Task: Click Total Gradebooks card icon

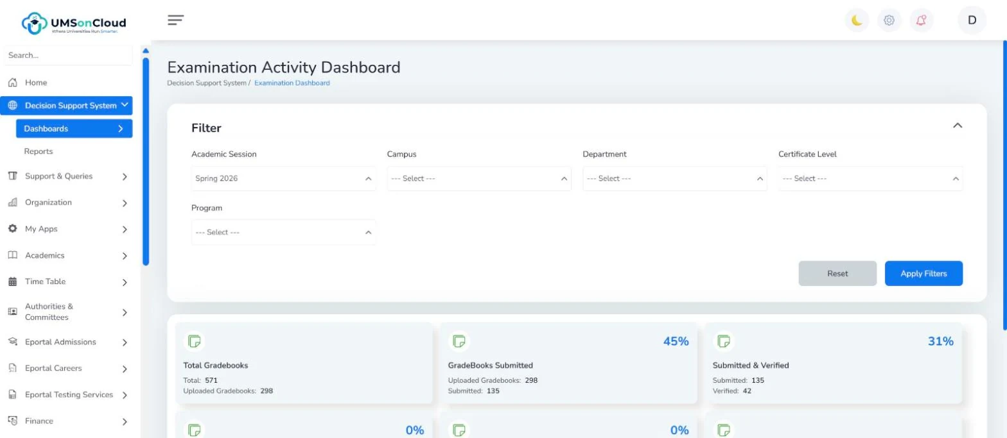Action: point(195,341)
